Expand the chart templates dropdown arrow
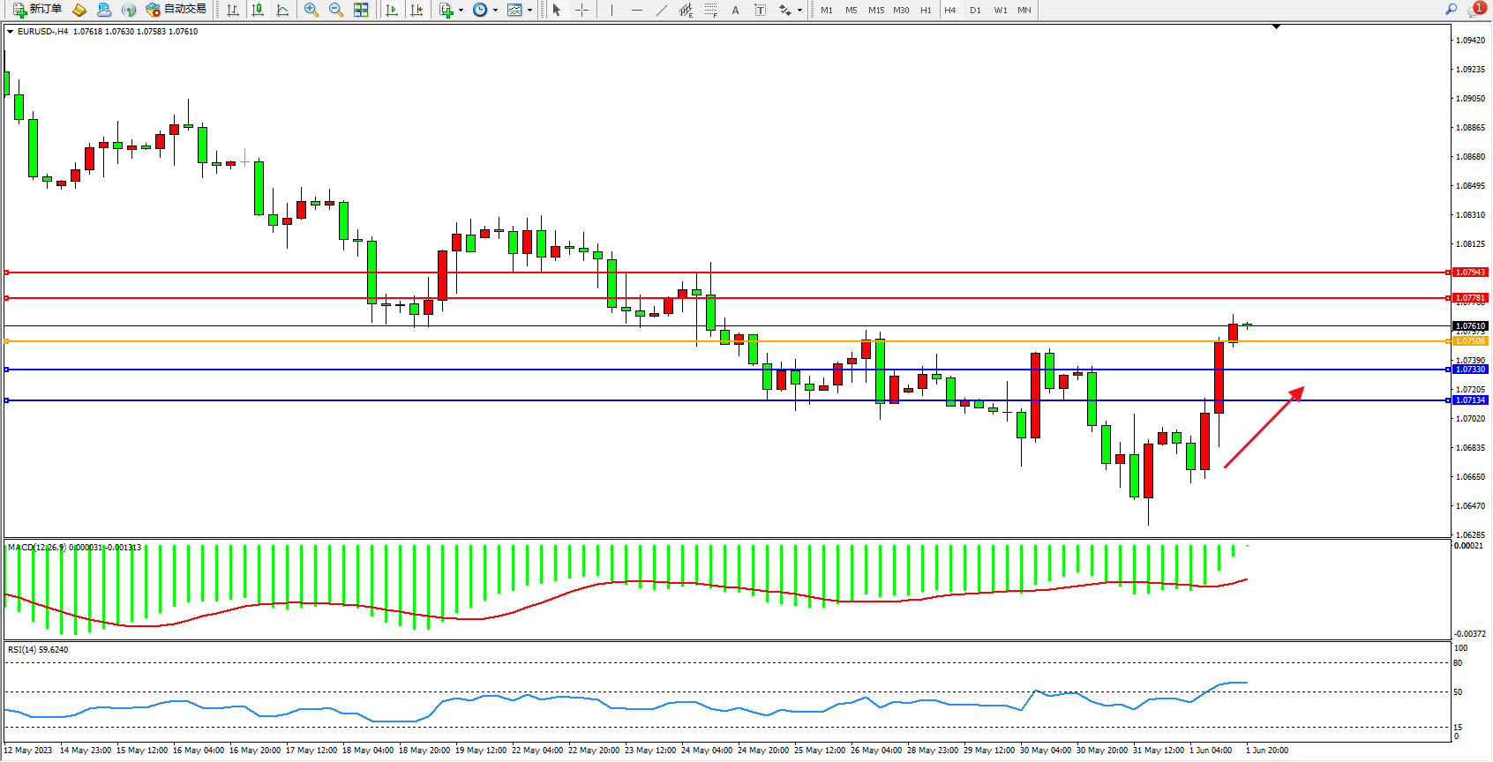Image resolution: width=1493 pixels, height=762 pixels. point(529,11)
